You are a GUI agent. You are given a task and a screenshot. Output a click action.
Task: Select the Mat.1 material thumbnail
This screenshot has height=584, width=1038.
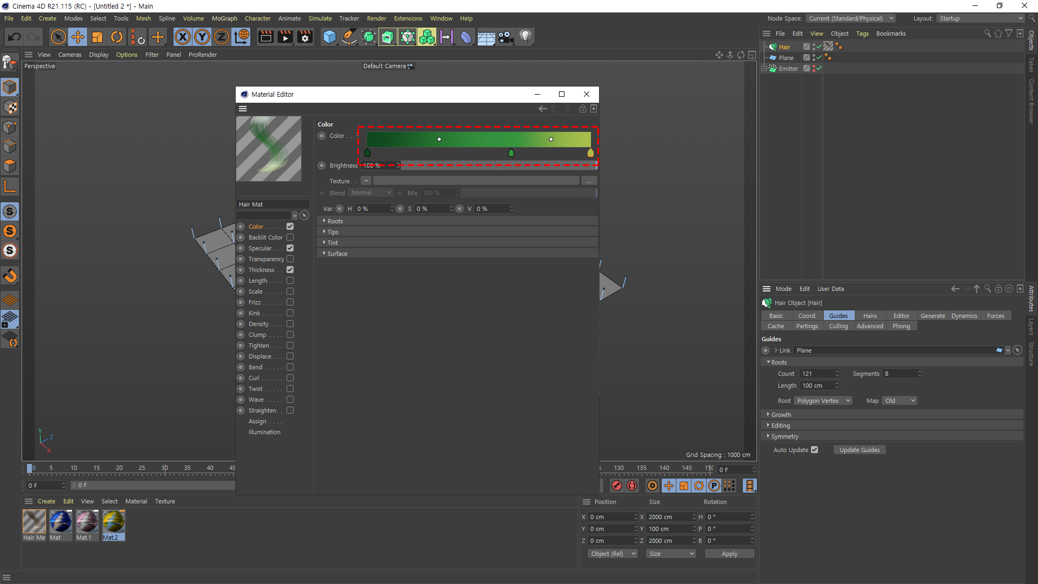[x=86, y=522]
